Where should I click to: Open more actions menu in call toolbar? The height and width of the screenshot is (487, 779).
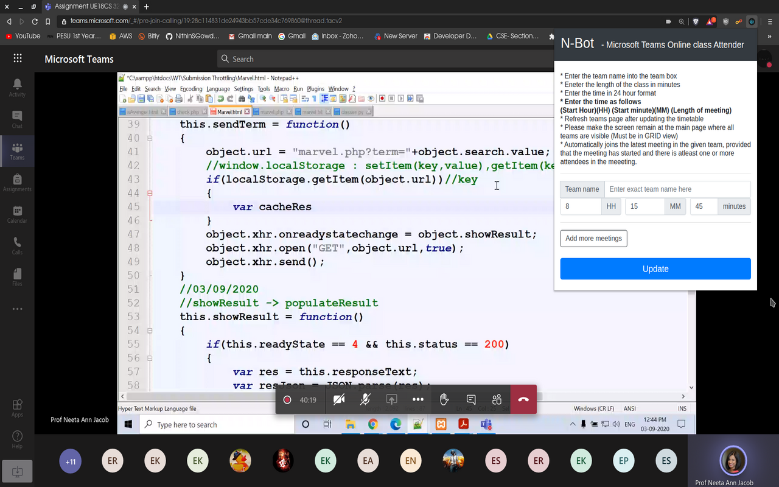417,399
